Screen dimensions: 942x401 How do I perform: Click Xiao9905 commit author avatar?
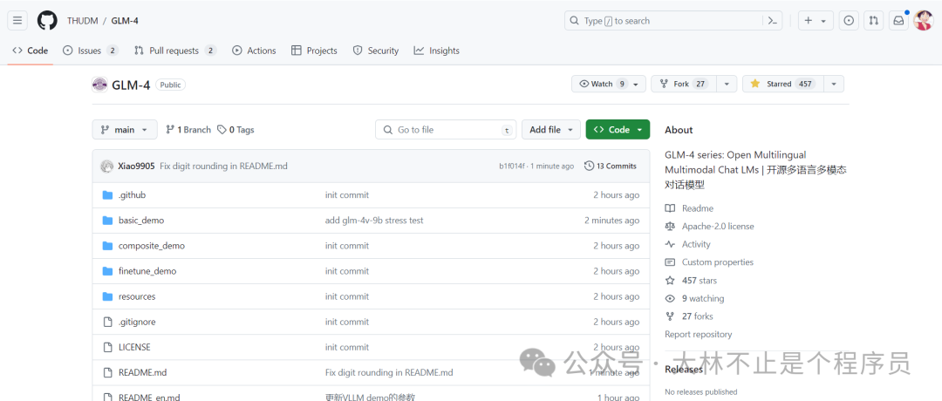[x=107, y=166]
